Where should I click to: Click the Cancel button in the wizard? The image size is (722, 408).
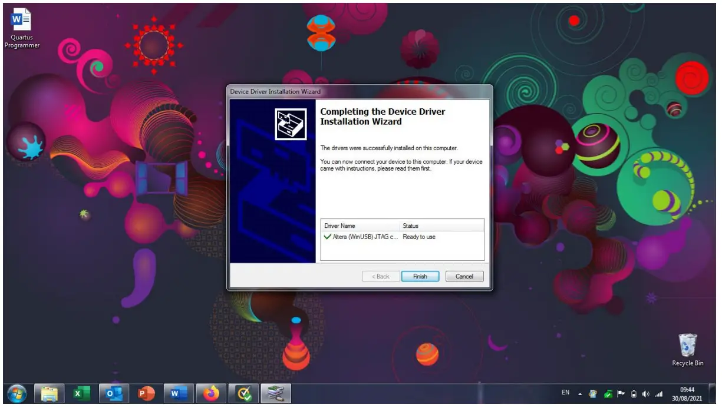click(464, 276)
